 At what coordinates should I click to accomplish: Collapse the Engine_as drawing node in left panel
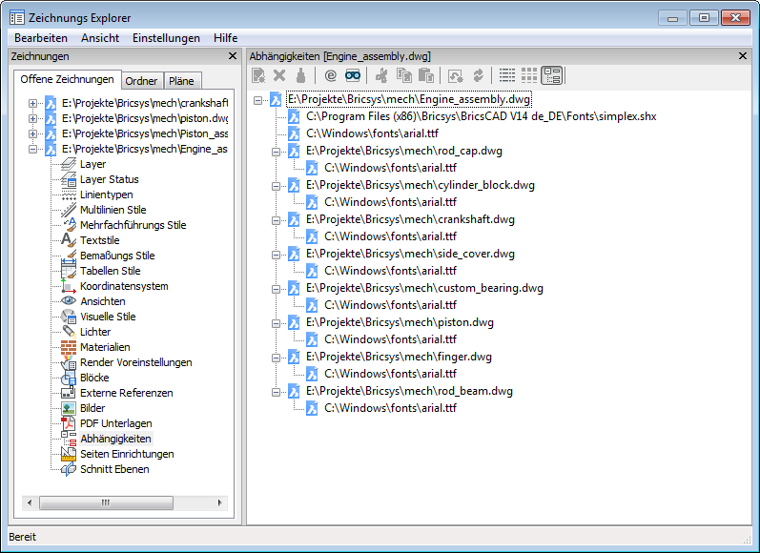coord(33,149)
